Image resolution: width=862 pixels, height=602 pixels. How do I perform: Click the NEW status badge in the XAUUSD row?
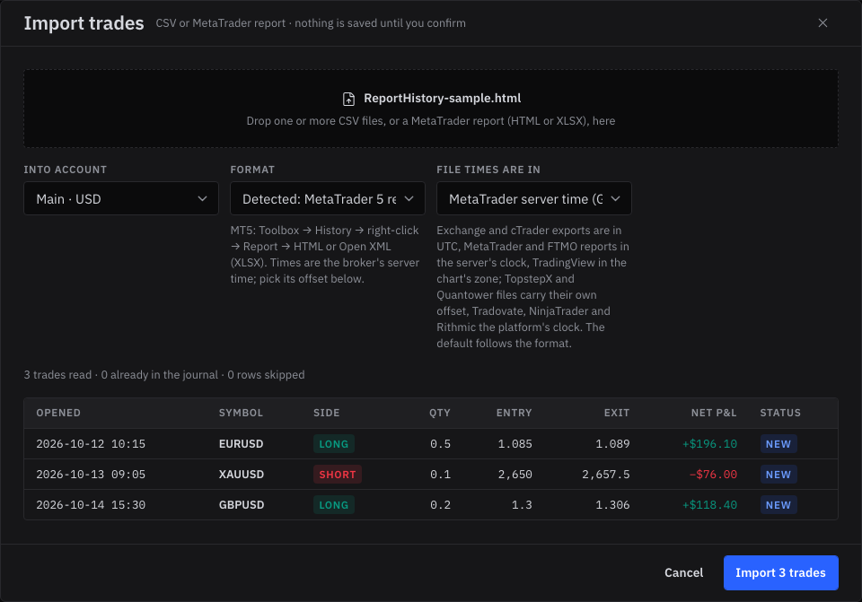pyautogui.click(x=778, y=475)
